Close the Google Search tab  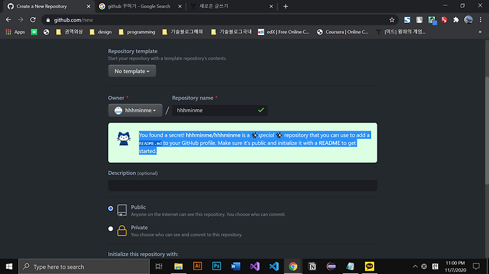tap(180, 7)
